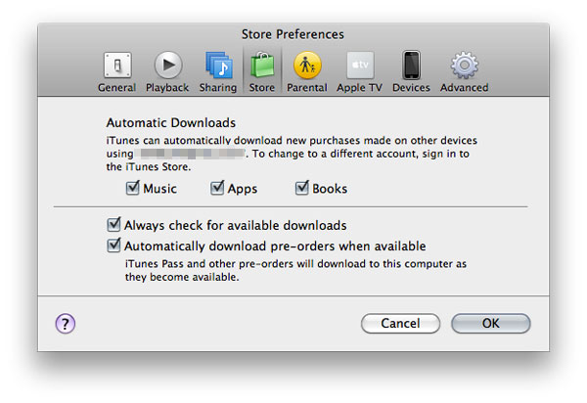Toggle Automatically download pre-orders when available

tap(113, 246)
